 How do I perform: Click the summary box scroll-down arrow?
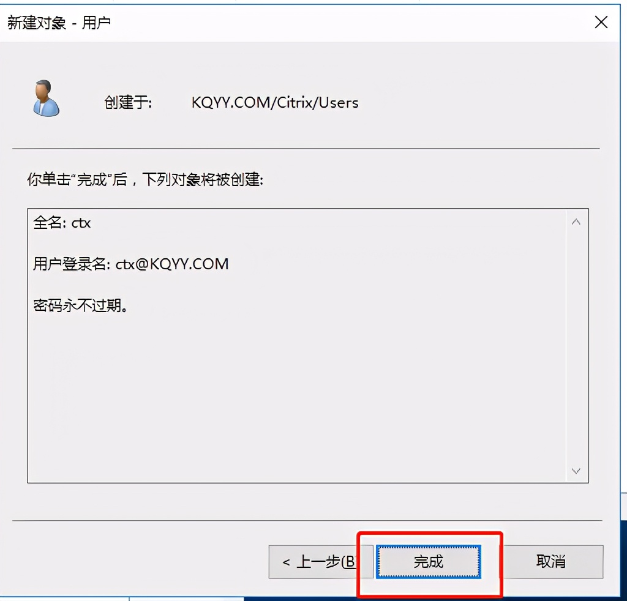click(x=576, y=471)
